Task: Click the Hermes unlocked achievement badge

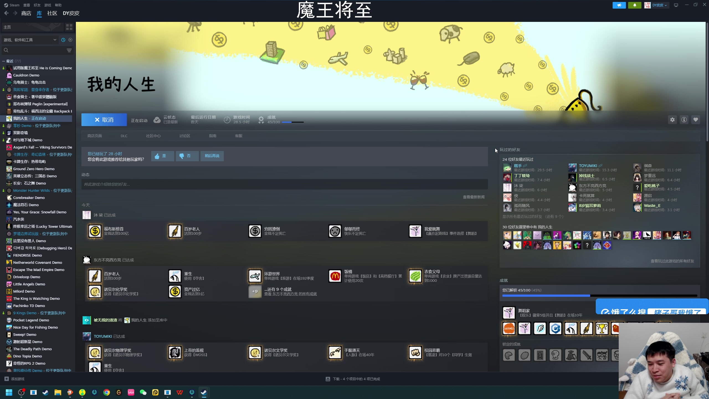Action: pos(509,328)
